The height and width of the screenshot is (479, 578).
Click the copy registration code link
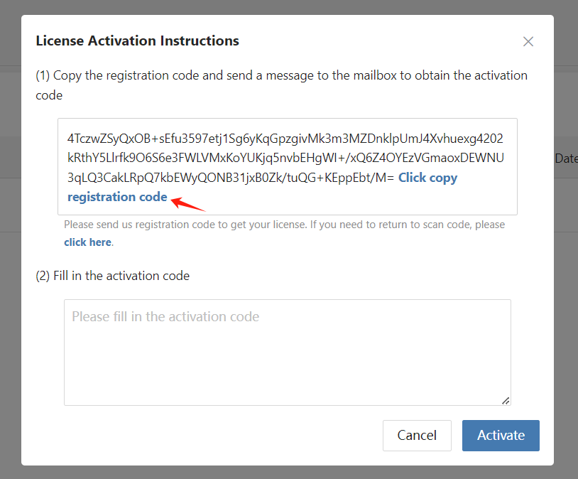(x=427, y=178)
